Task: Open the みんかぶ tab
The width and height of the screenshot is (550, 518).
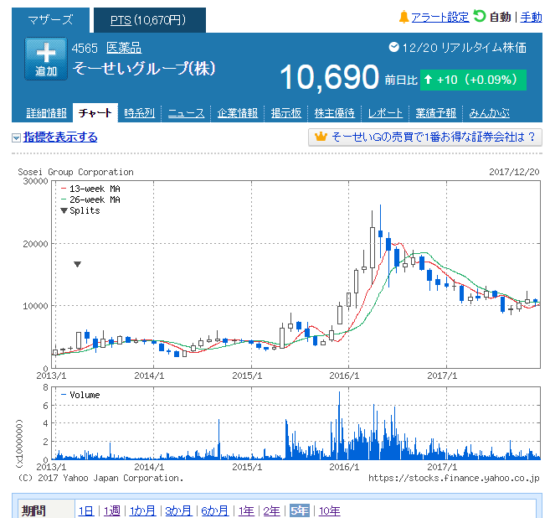Action: click(490, 112)
